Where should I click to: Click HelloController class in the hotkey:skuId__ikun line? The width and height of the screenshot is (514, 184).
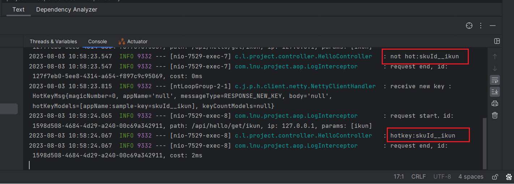click(303, 136)
